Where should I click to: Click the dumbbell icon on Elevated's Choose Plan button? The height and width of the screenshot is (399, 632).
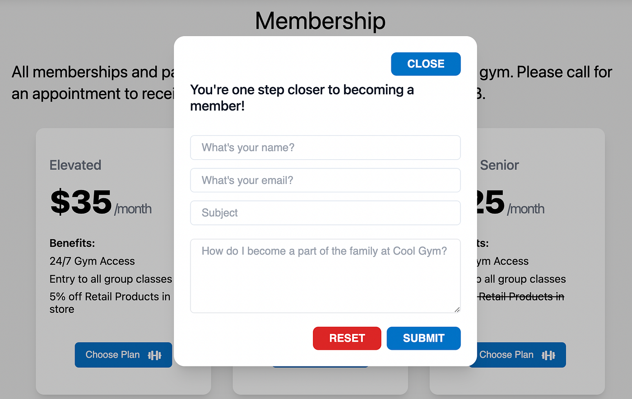tap(155, 355)
